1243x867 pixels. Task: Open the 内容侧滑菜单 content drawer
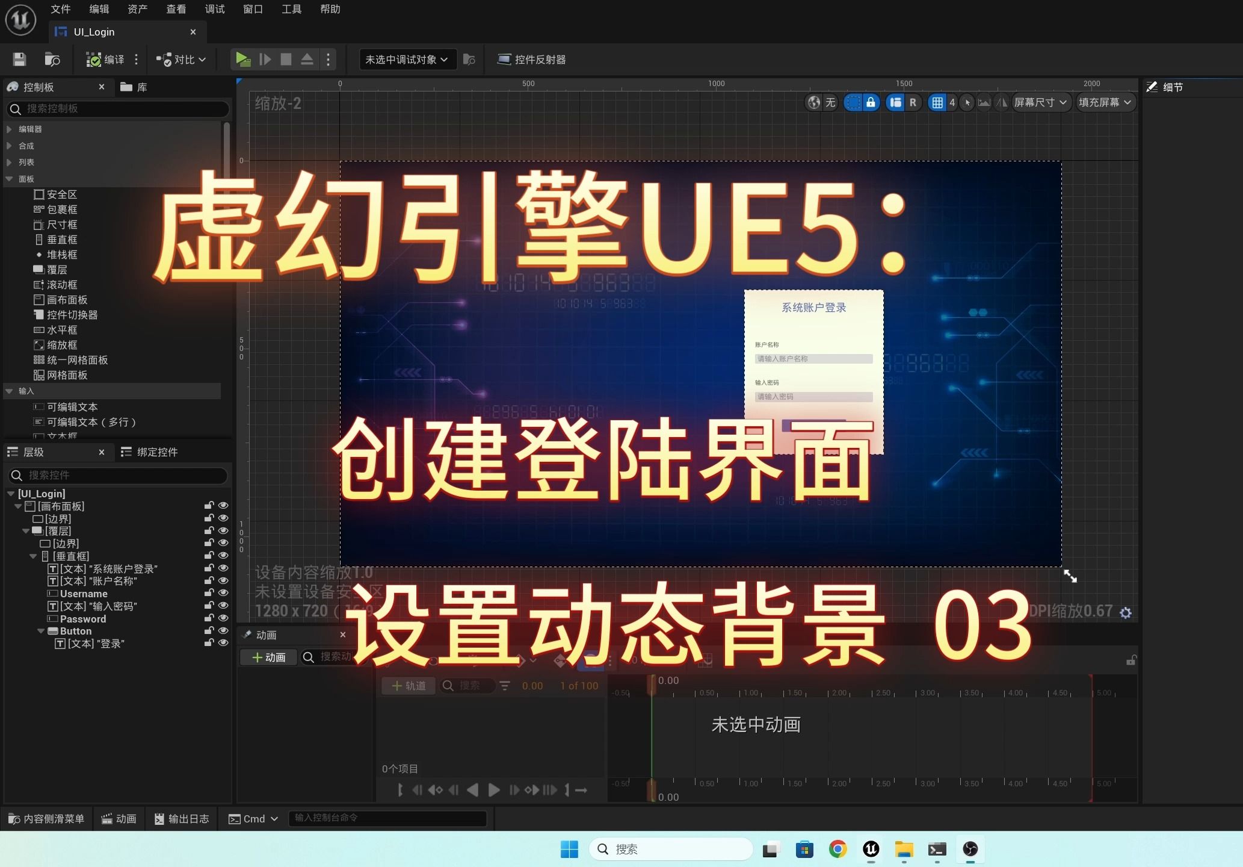pos(46,819)
